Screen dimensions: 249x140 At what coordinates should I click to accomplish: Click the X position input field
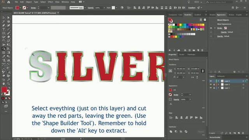pyautogui.click(x=181, y=69)
